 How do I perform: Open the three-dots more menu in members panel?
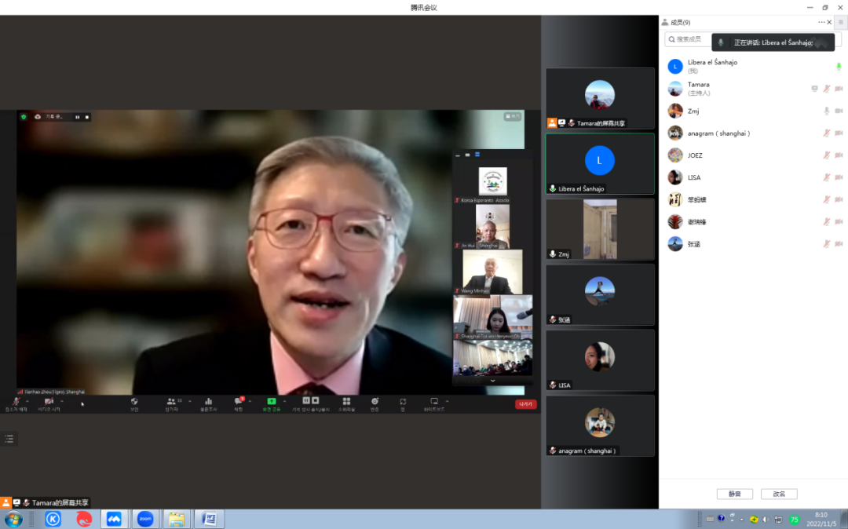821,22
